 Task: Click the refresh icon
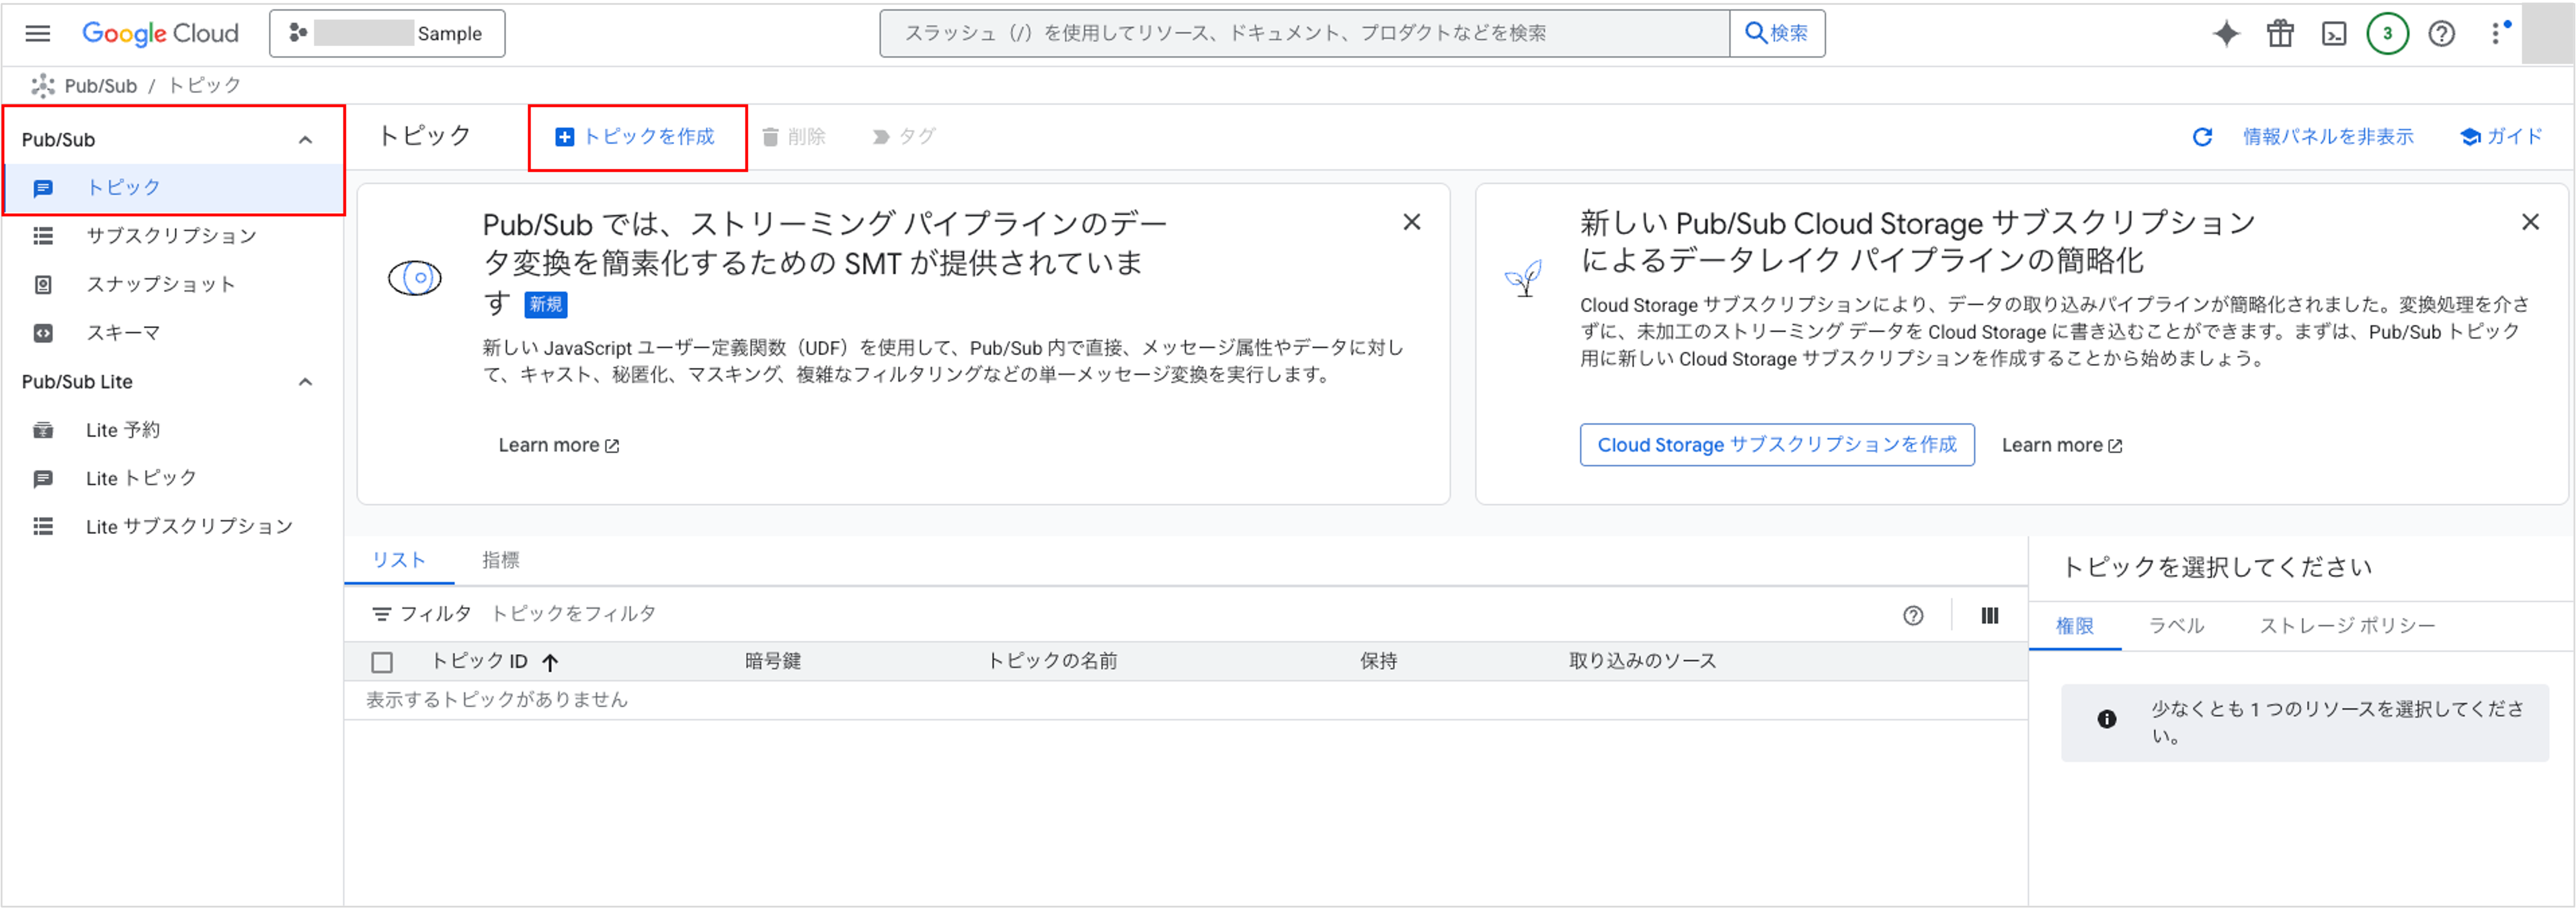click(2202, 137)
